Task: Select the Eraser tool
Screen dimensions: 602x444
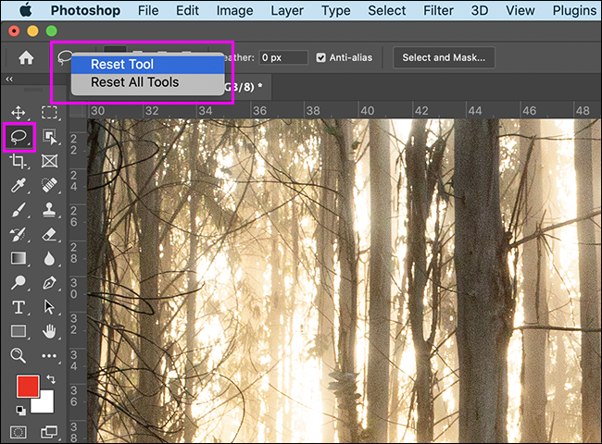Action: (50, 234)
